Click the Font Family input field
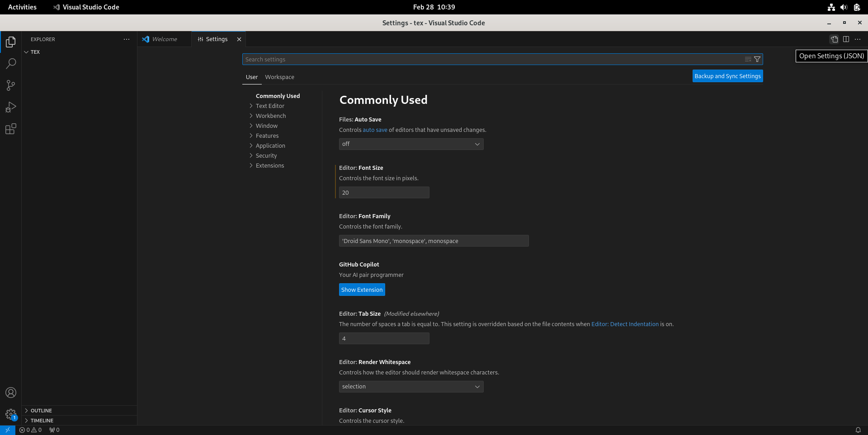This screenshot has height=435, width=868. tap(434, 241)
